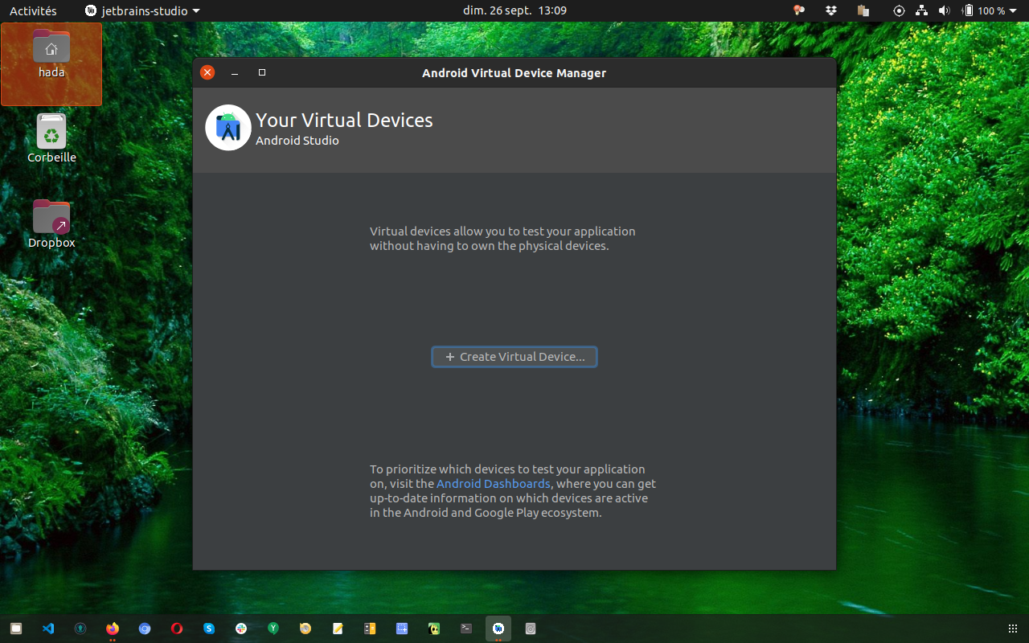Open the yellow notes app in taskbar
The height and width of the screenshot is (643, 1029).
(338, 629)
